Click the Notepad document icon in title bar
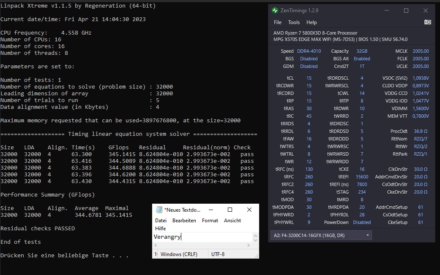This screenshot has height=275, width=440. point(159,210)
